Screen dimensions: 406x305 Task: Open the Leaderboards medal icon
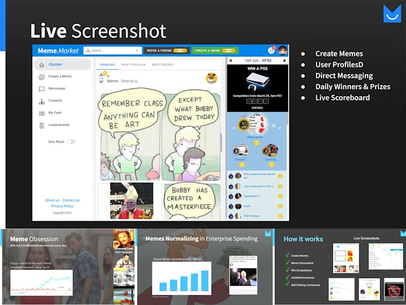tap(42, 126)
